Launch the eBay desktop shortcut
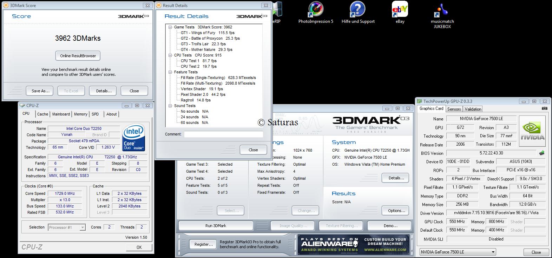Image resolution: width=552 pixels, height=258 pixels. click(400, 13)
